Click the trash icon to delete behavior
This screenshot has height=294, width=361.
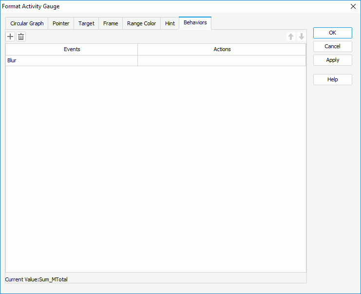click(x=21, y=37)
